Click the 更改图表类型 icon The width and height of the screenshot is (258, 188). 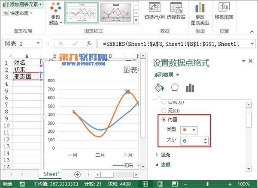[x=200, y=7]
